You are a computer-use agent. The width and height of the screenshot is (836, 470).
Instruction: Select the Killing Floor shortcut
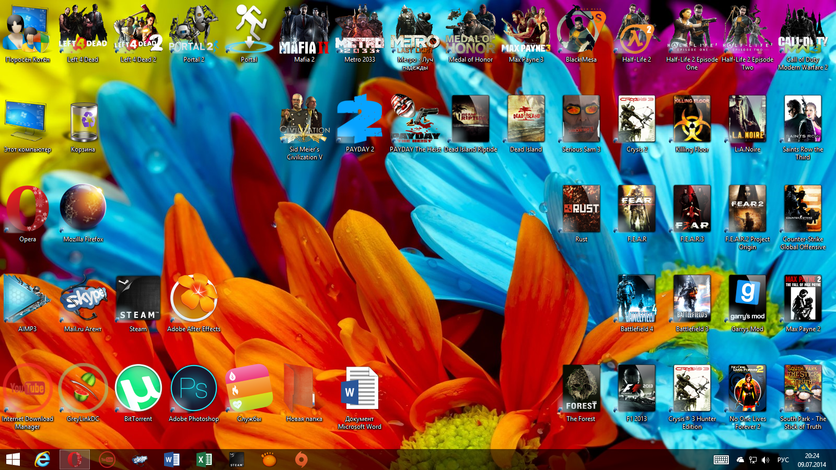[692, 119]
